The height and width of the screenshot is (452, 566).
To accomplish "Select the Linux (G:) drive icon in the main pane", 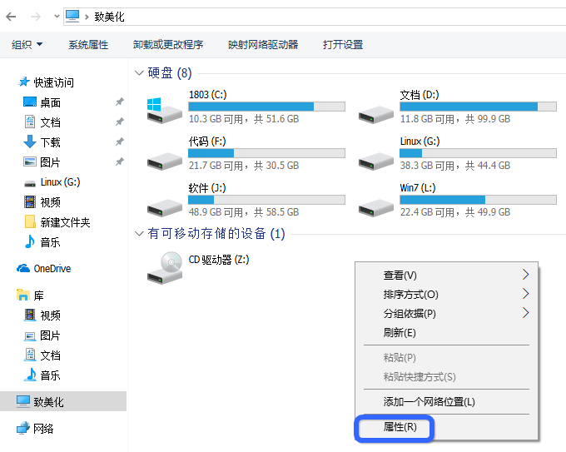I will point(375,161).
